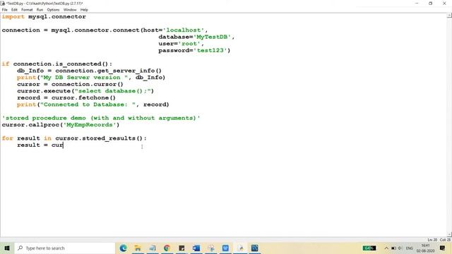Open the Edit menu
Screen dimensions: 452x254
14,10
